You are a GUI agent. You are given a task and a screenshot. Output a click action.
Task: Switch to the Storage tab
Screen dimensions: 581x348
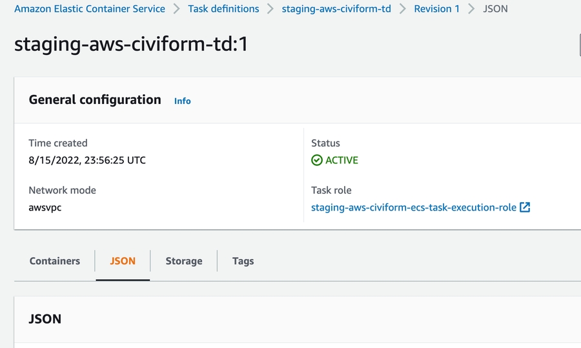click(184, 261)
